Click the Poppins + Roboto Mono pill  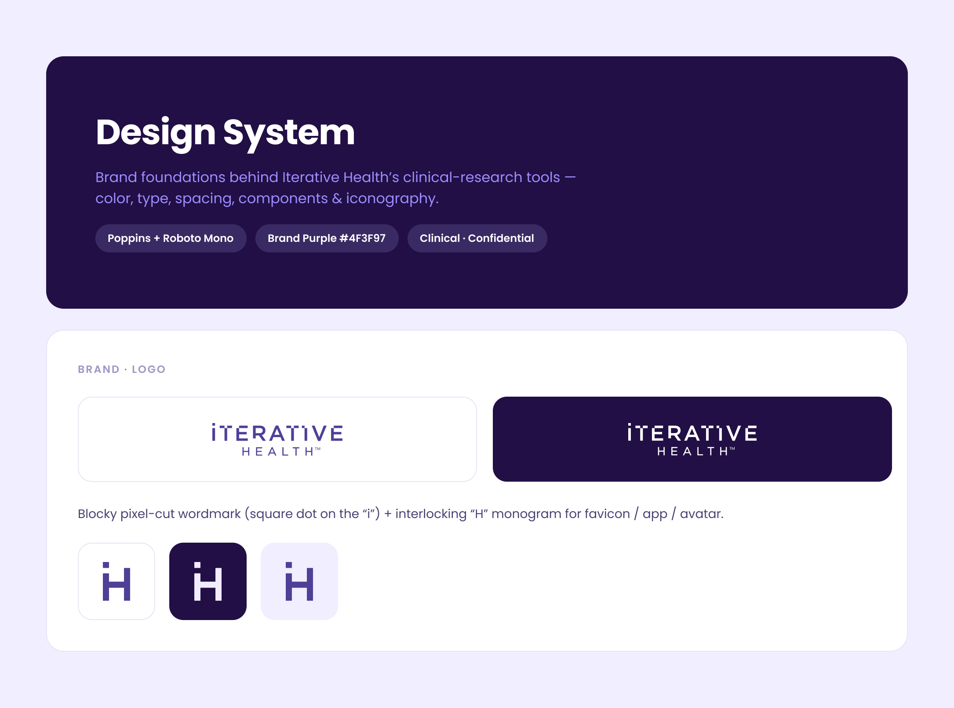click(171, 238)
